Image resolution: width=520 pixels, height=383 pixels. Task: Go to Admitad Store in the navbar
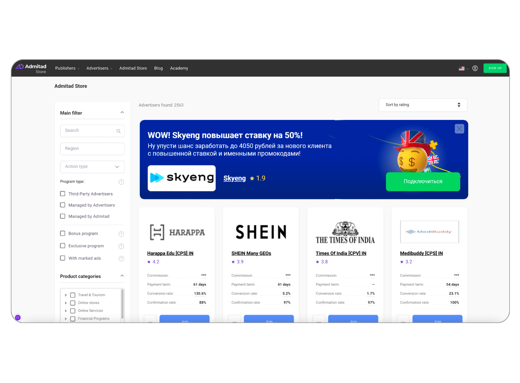coord(133,68)
